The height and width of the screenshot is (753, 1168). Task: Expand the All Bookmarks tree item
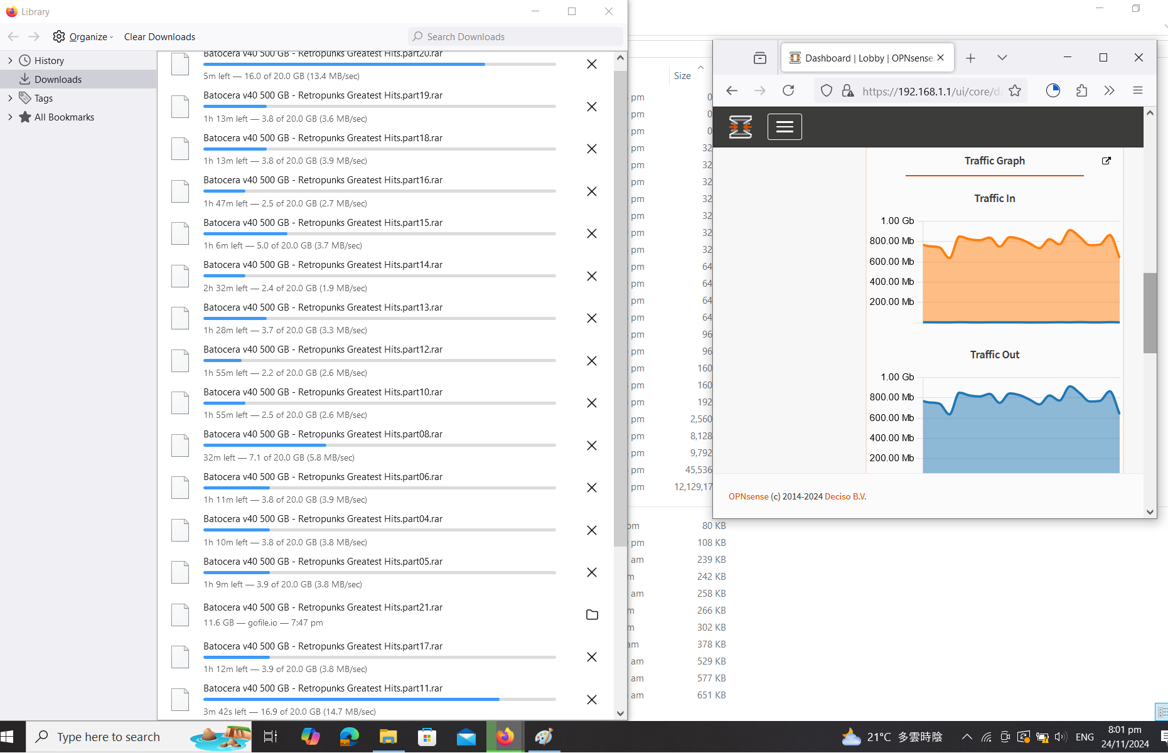tap(10, 117)
